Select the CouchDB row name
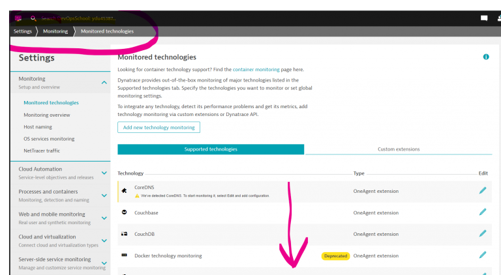The image size is (501, 275). point(144,234)
